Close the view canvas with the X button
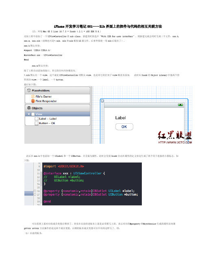 click(102, 101)
